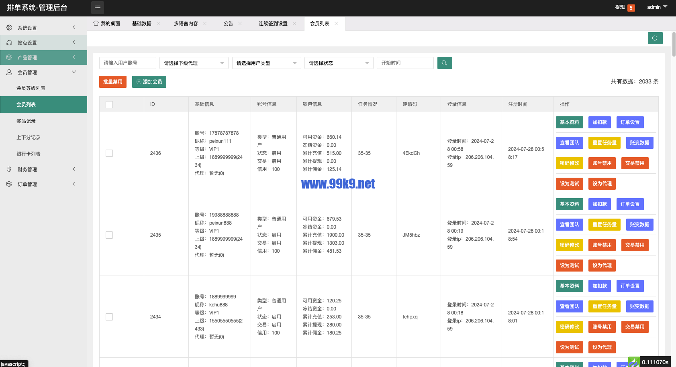Screen dimensions: 676x367
Task: Check the row for member 2434
Action: (109, 317)
